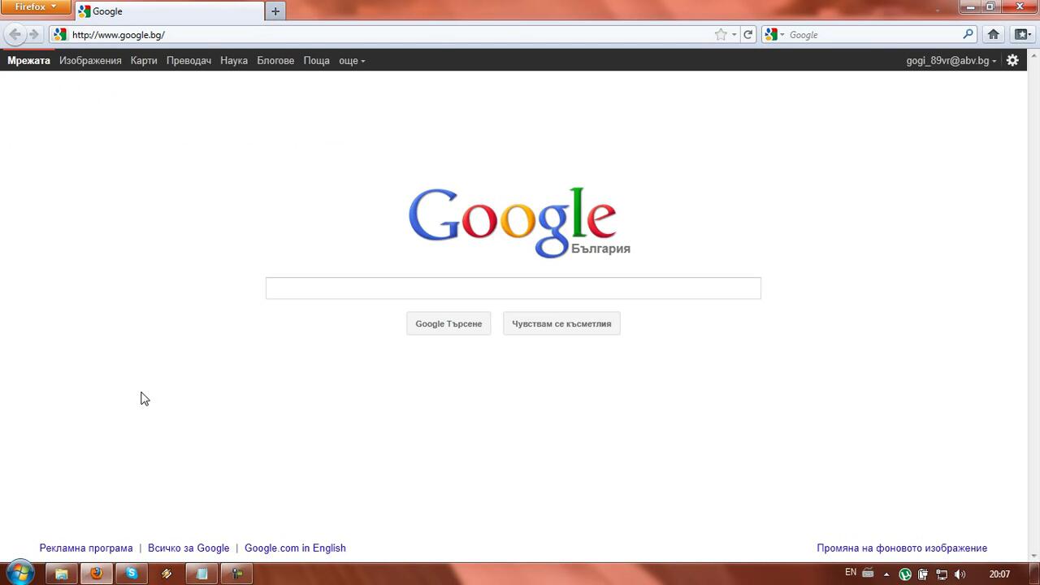Screen dimensions: 1040x585
Task: Open the search engine selector dropdown
Action: pyautogui.click(x=774, y=34)
